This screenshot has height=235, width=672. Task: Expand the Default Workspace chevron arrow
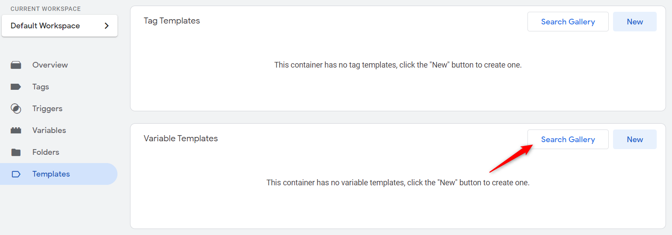click(107, 26)
